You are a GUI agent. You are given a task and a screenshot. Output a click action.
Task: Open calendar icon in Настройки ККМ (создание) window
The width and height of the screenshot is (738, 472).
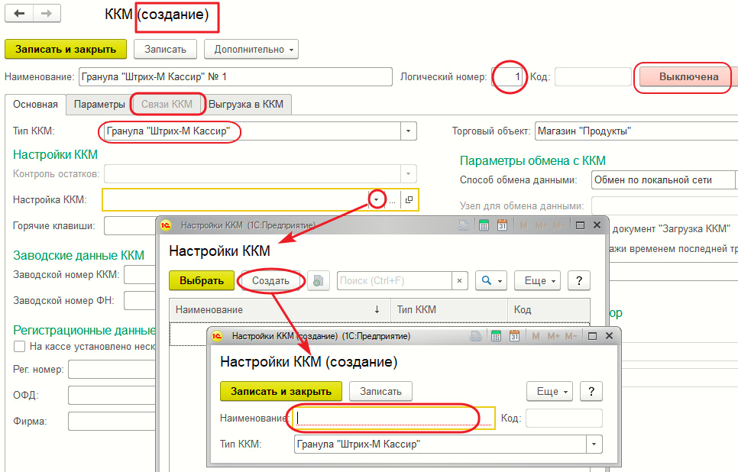(514, 335)
